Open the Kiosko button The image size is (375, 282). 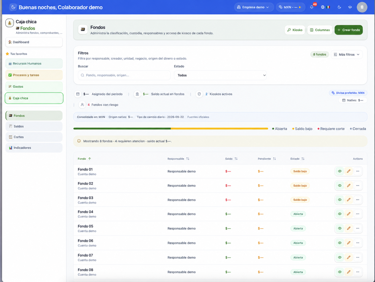click(x=295, y=30)
